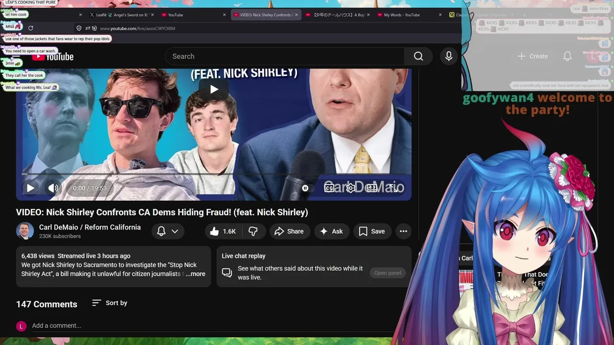Close the Leaflit Angel's Sword on X tab
Viewport: 614px width, 345px height.
(x=153, y=15)
